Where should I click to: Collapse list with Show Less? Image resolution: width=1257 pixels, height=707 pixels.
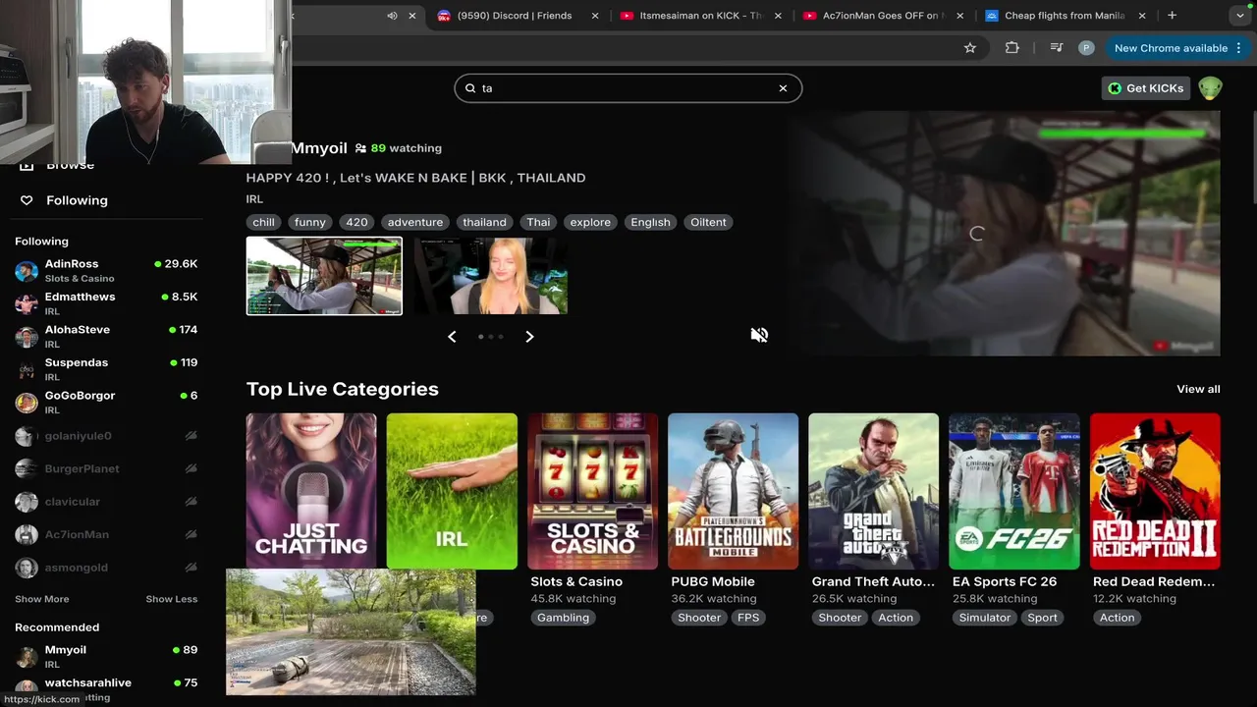tap(172, 599)
